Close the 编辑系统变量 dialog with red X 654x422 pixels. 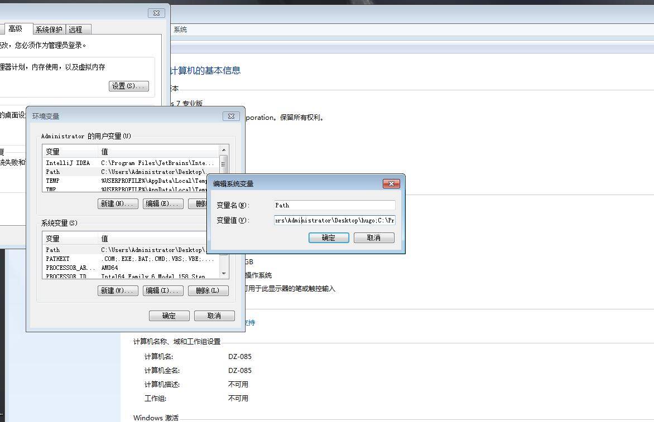pyautogui.click(x=391, y=183)
